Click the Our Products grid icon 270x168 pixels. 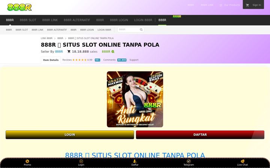(x=221, y=5)
